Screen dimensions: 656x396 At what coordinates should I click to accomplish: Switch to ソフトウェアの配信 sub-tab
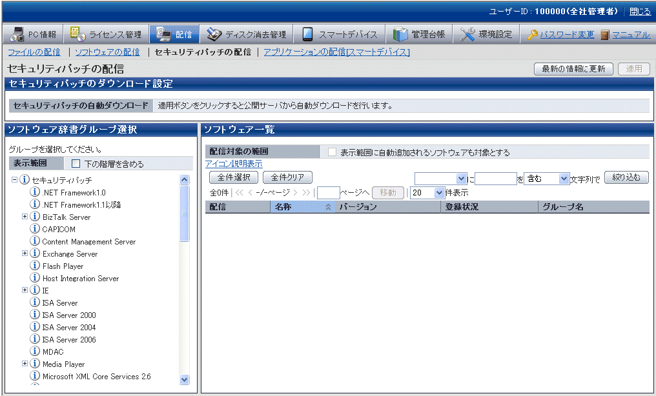[107, 52]
